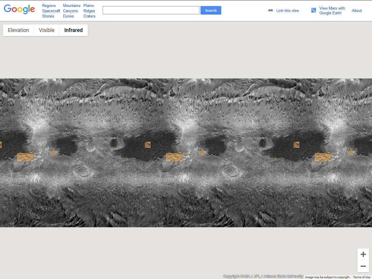Click the chain link icon

pyautogui.click(x=271, y=10)
